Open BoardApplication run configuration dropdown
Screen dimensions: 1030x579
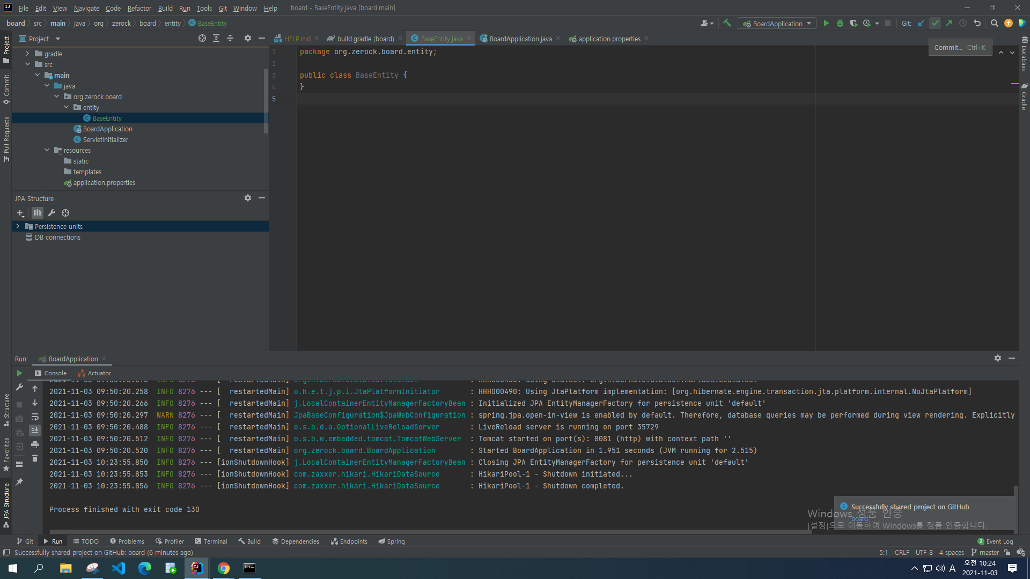[777, 24]
